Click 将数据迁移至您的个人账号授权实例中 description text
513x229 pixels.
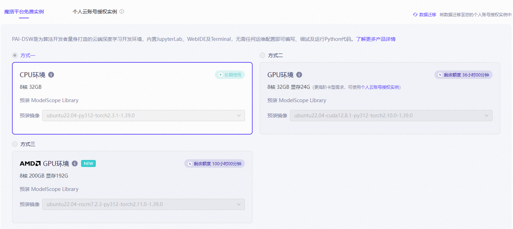pos(476,15)
